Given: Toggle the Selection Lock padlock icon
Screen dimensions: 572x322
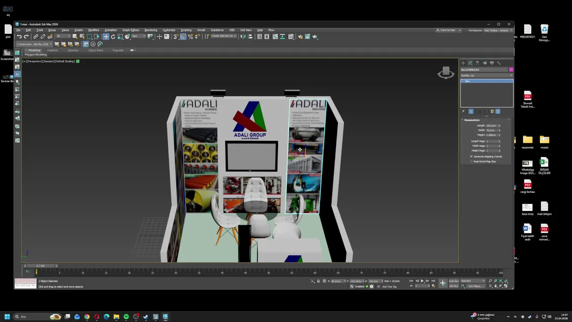Looking at the screenshot, I should tap(318, 281).
